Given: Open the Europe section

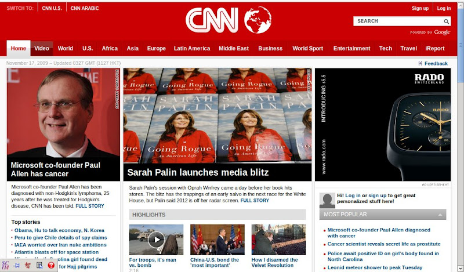Looking at the screenshot, I should click(x=156, y=48).
